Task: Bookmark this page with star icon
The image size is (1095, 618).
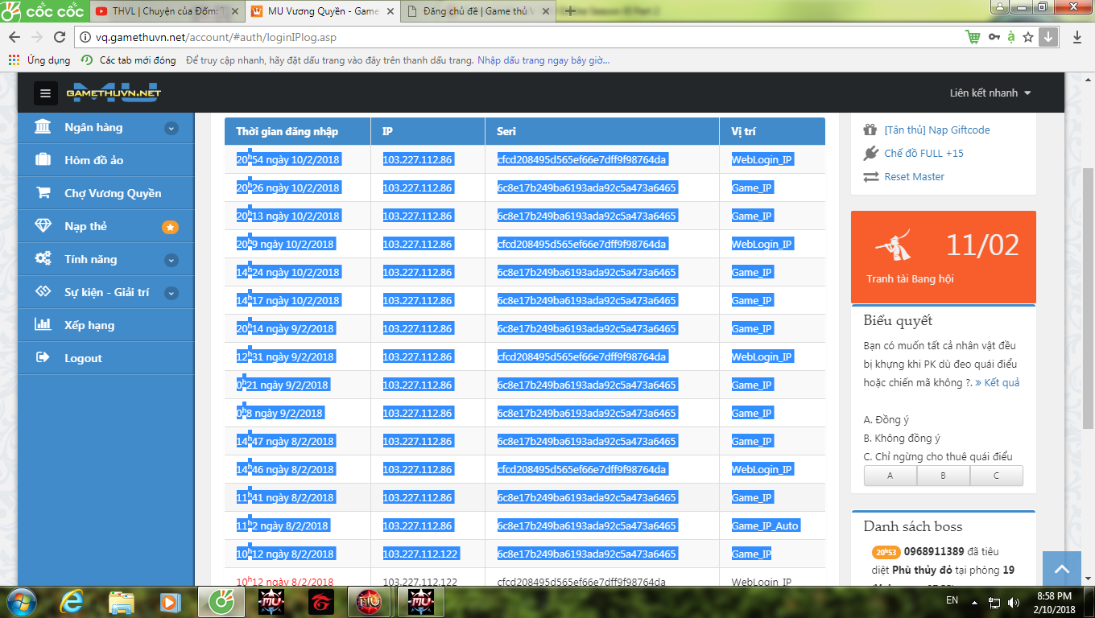Action: [1028, 37]
